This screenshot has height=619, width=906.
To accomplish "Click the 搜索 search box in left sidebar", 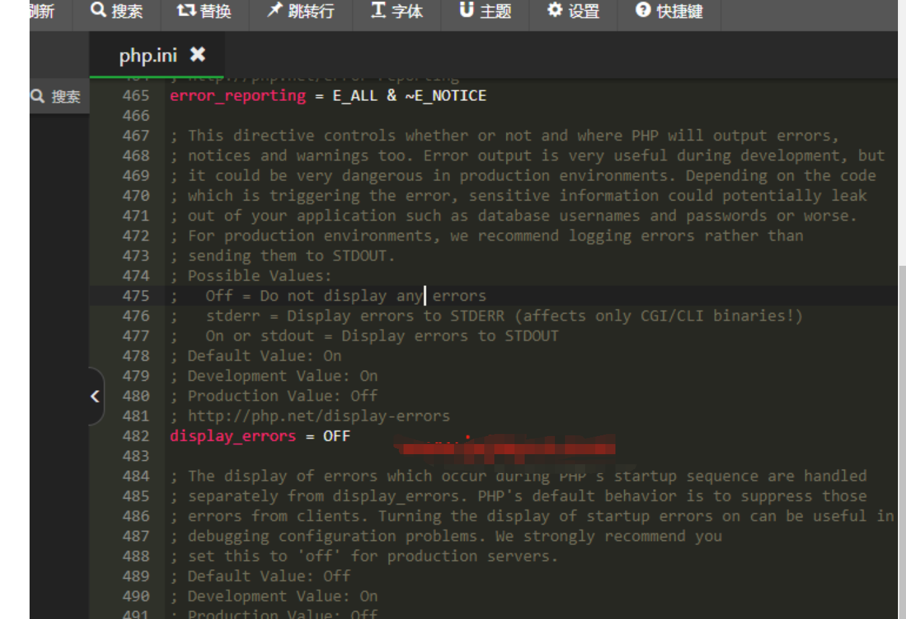I will coord(57,97).
